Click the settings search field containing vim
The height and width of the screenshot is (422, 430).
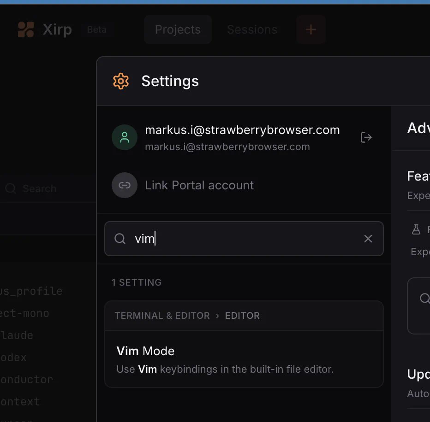(244, 239)
